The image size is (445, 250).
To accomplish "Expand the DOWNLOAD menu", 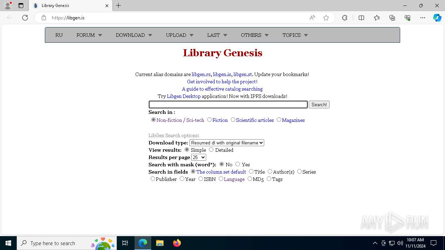I will [134, 35].
